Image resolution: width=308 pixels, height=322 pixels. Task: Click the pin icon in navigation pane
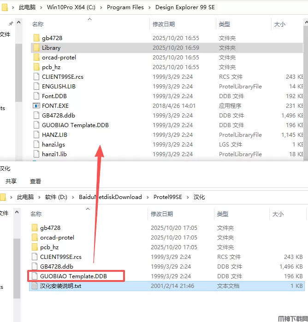tap(11, 23)
